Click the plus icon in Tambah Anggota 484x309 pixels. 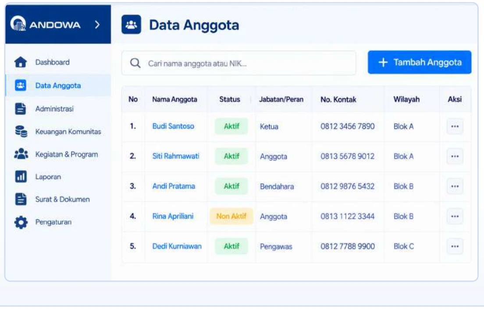click(x=383, y=62)
